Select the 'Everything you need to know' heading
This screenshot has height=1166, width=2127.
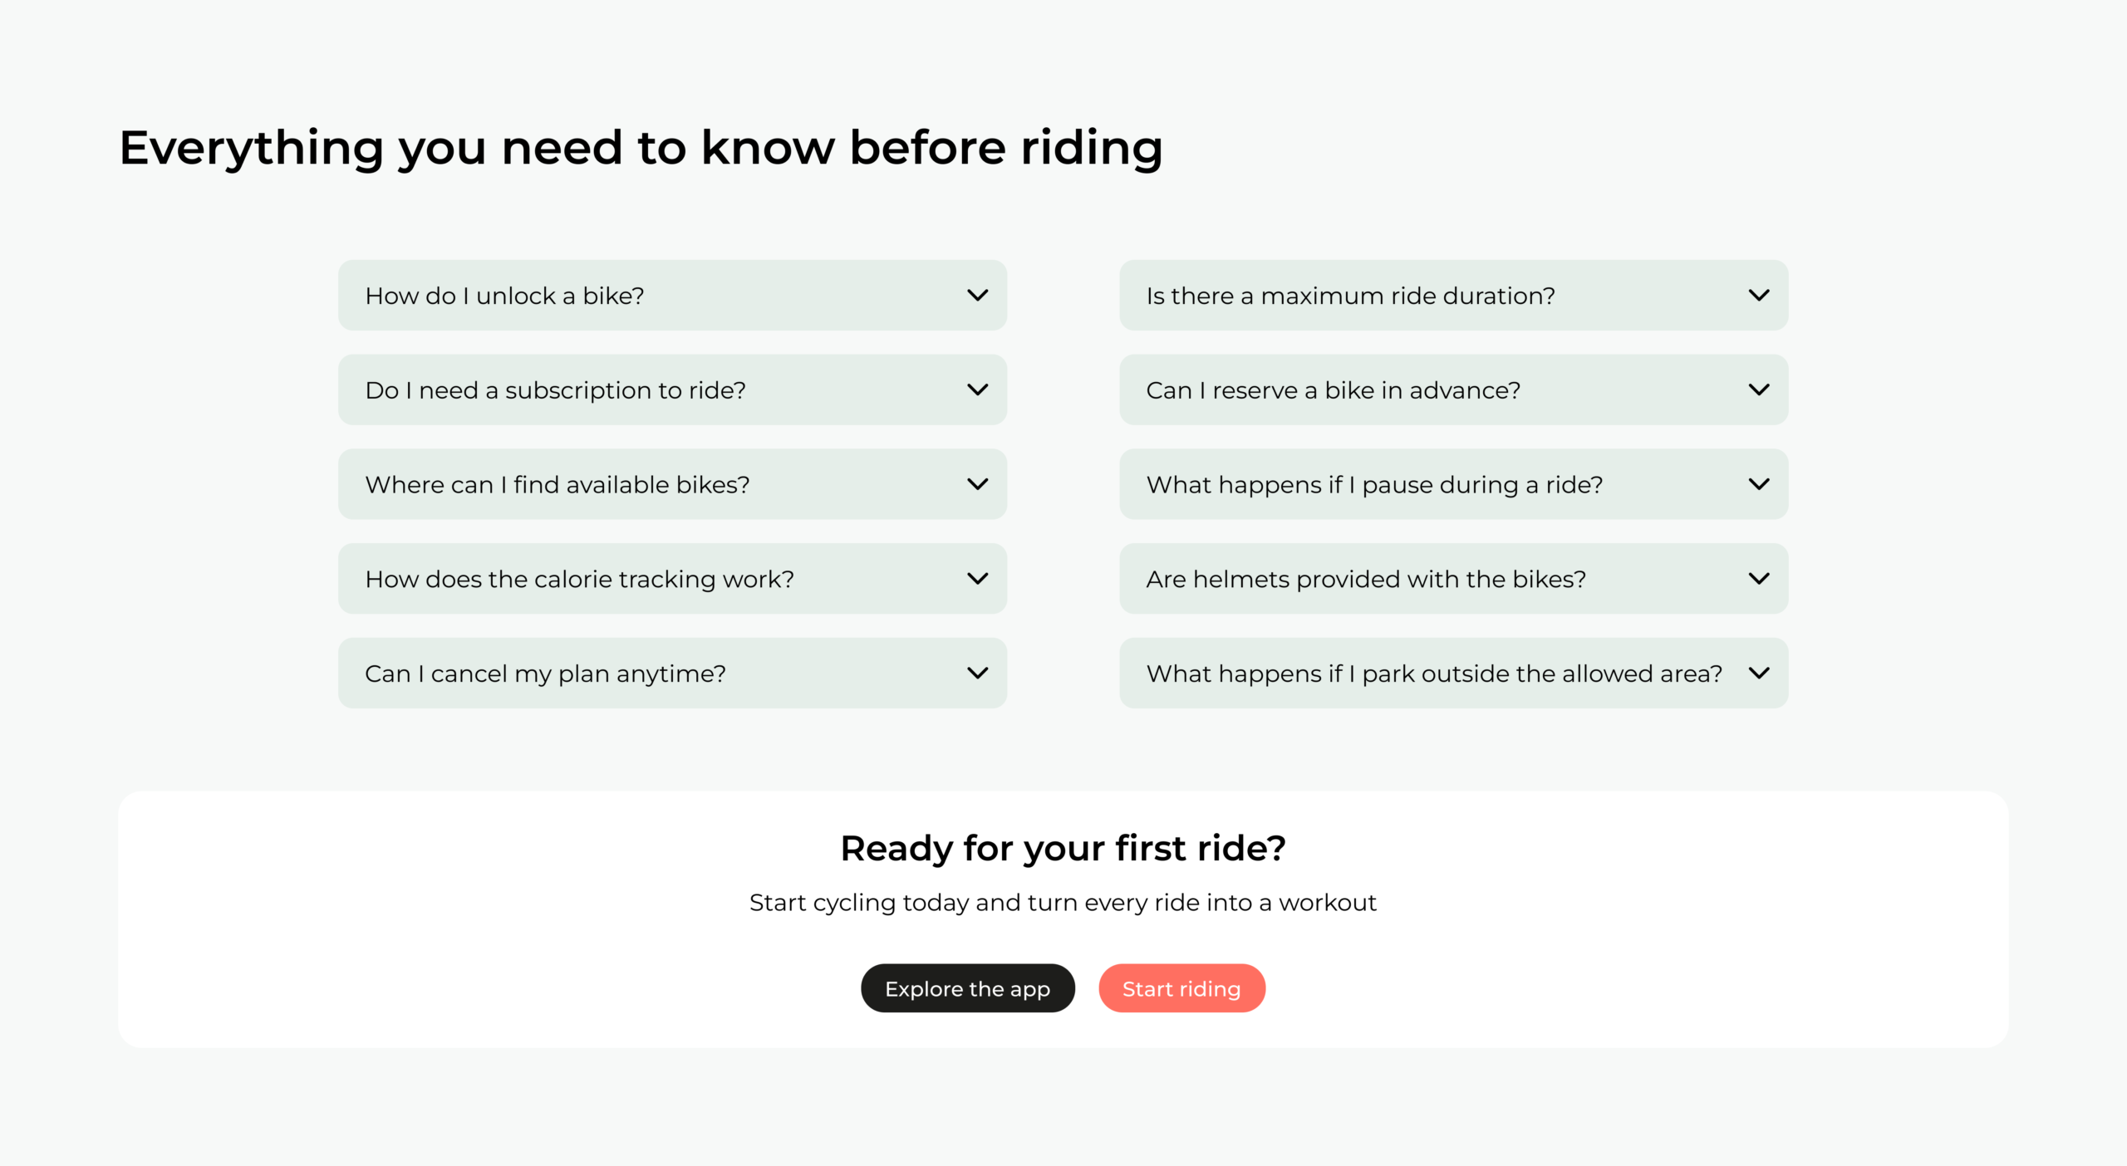pos(640,149)
